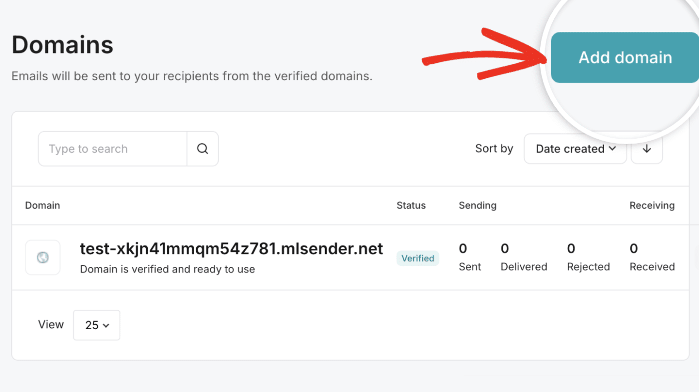
Task: Click the Delivered count value
Action: (x=505, y=248)
